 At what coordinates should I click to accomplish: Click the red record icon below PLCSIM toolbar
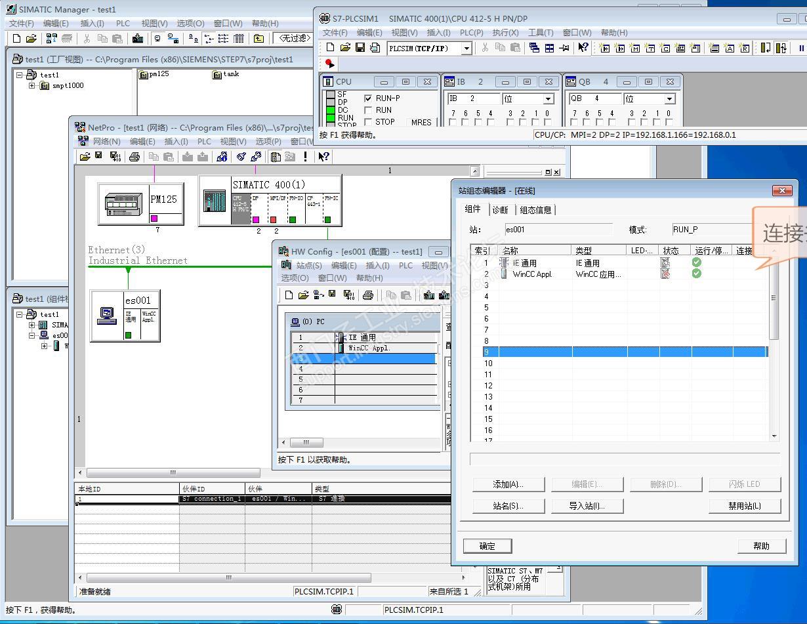(x=329, y=64)
